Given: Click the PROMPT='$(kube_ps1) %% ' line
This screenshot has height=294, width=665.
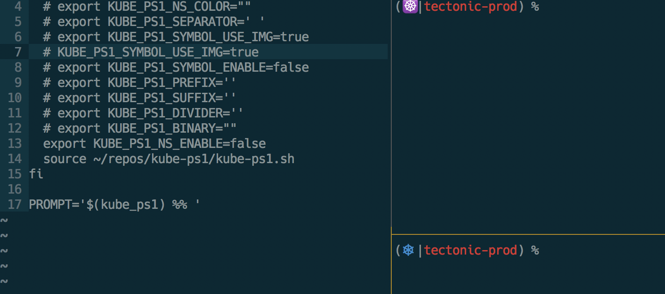Looking at the screenshot, I should click(114, 204).
